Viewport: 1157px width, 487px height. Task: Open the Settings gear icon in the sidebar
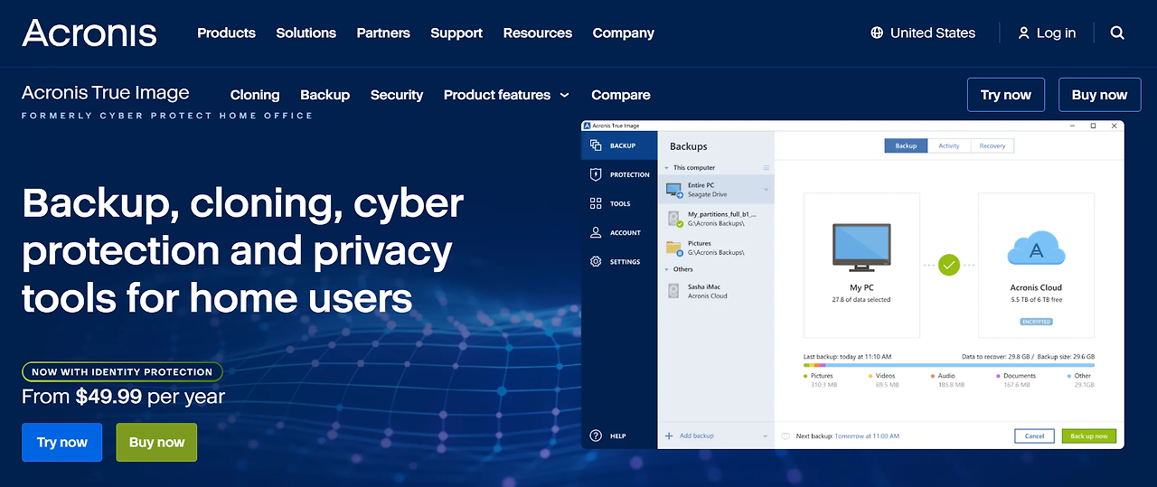pos(596,261)
